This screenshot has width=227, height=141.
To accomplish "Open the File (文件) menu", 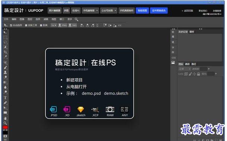I will pos(6,19).
